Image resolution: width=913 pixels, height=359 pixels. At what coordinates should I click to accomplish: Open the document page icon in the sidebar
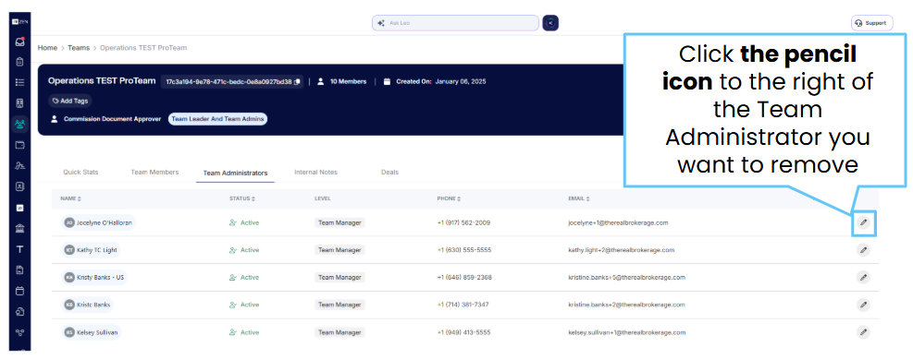(19, 269)
